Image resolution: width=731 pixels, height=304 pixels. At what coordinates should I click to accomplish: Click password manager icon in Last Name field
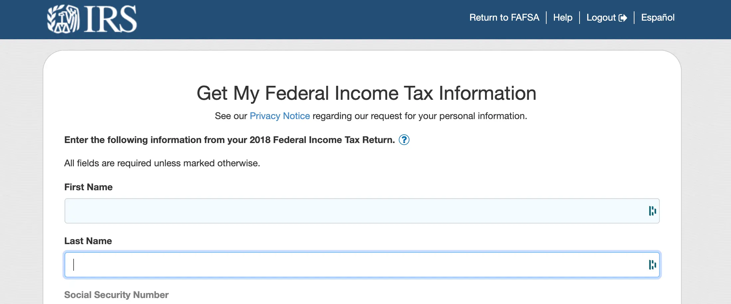point(652,265)
